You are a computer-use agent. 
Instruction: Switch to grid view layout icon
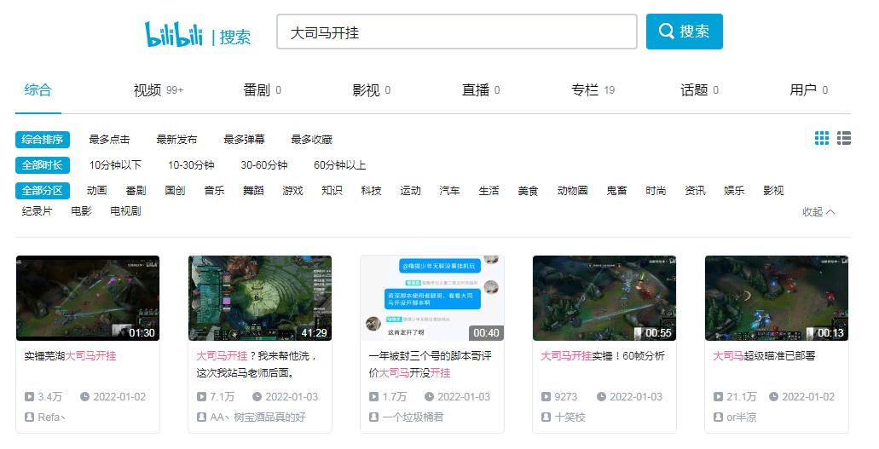(821, 138)
